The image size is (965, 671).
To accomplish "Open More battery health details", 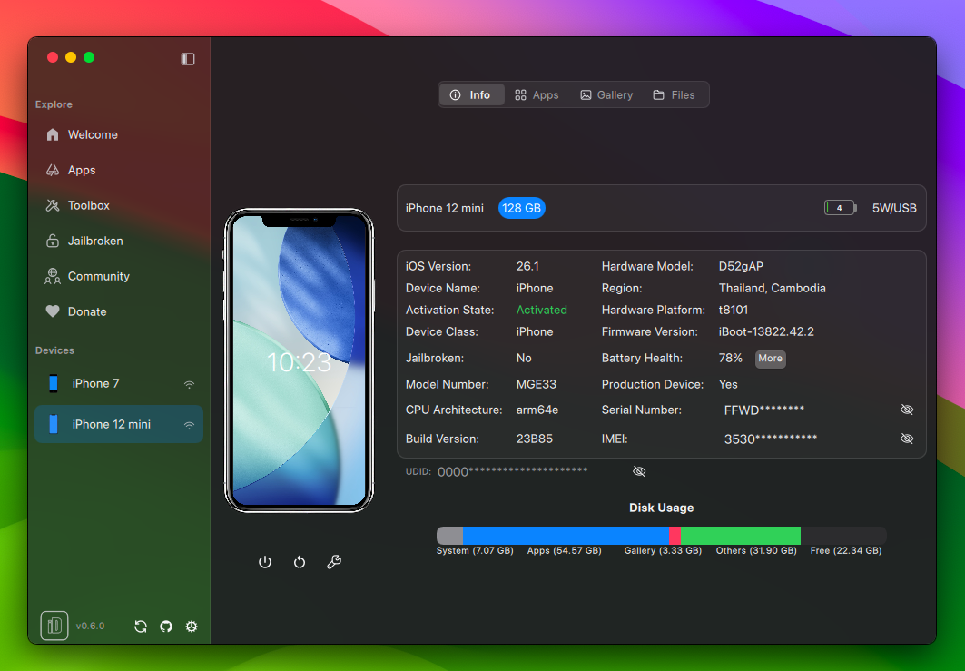I will pyautogui.click(x=770, y=359).
